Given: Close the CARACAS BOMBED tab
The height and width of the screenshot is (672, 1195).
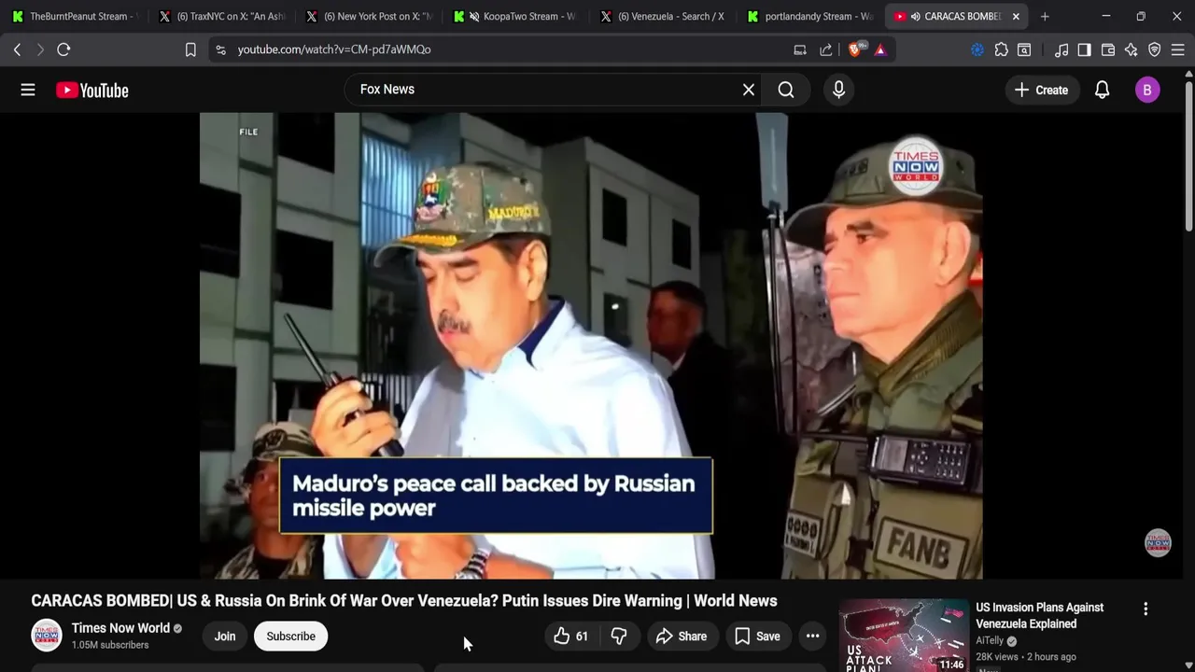Looking at the screenshot, I should pyautogui.click(x=1016, y=16).
